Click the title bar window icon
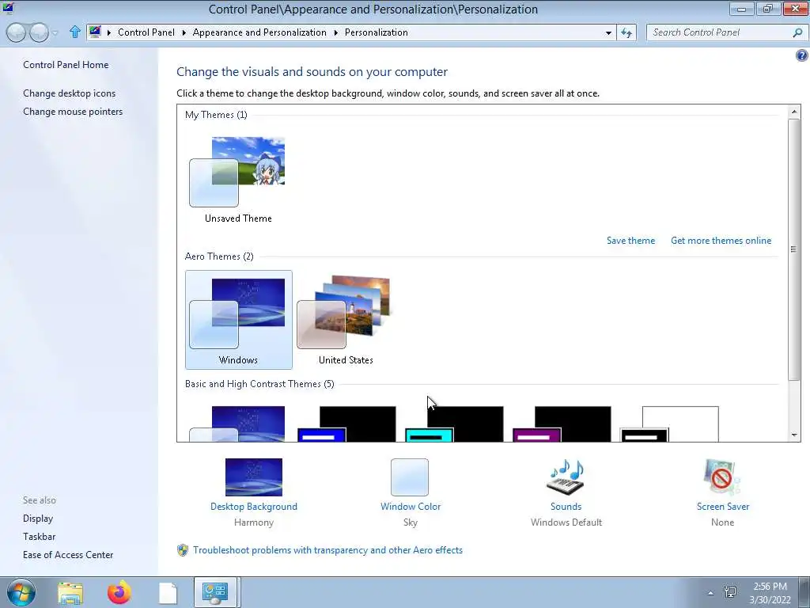 click(8, 8)
